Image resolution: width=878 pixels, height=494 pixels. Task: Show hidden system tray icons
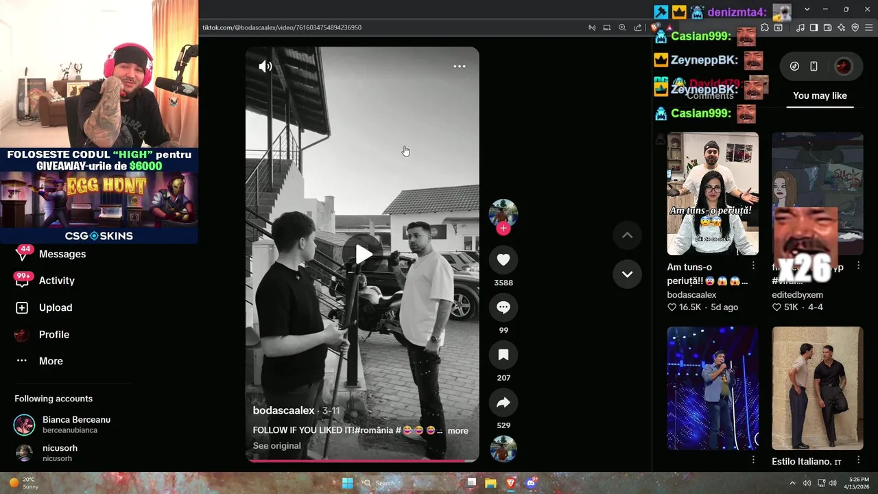click(792, 483)
